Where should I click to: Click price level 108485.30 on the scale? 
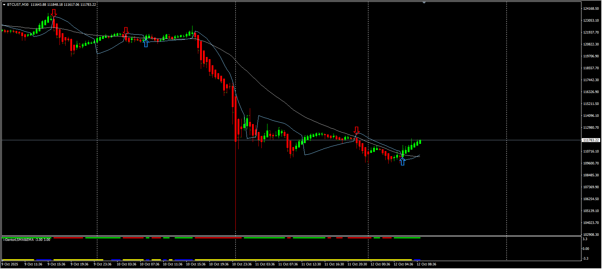click(x=591, y=175)
